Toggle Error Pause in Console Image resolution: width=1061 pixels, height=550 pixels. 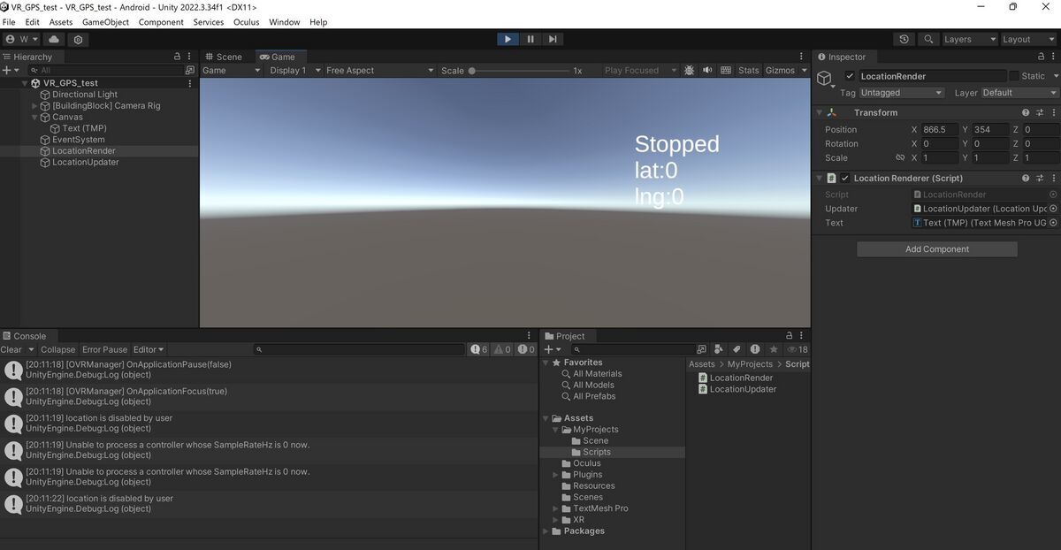pos(104,349)
